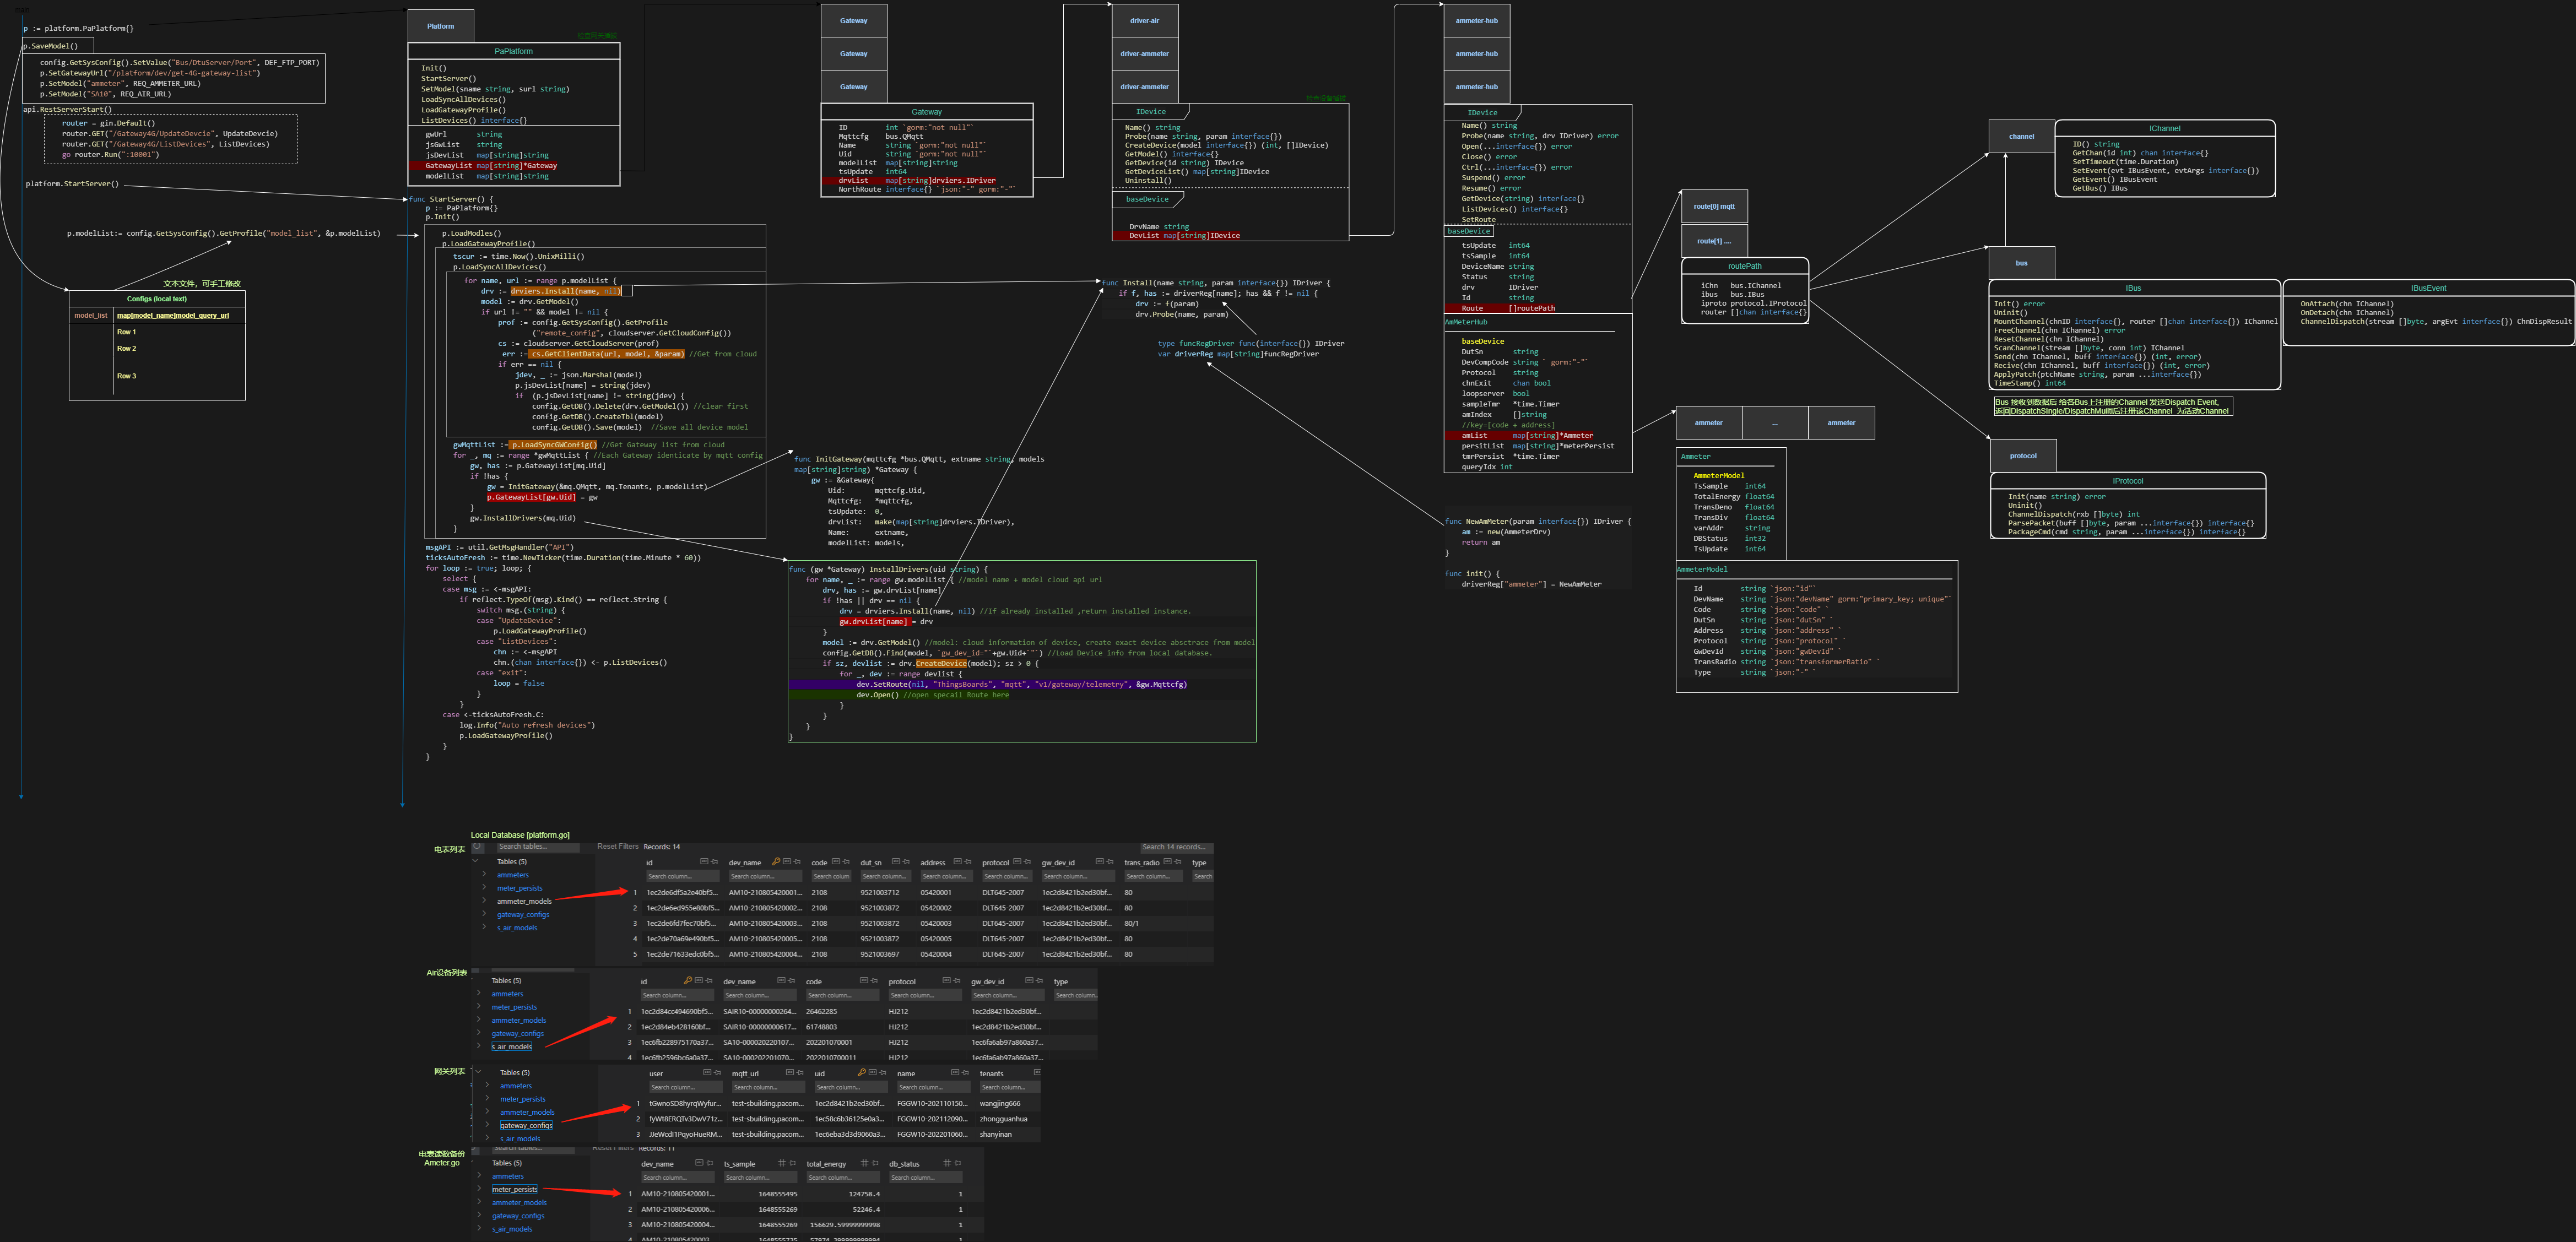Click the hash type icon on db_status
This screenshot has height=1242, width=2576.
tap(947, 1163)
